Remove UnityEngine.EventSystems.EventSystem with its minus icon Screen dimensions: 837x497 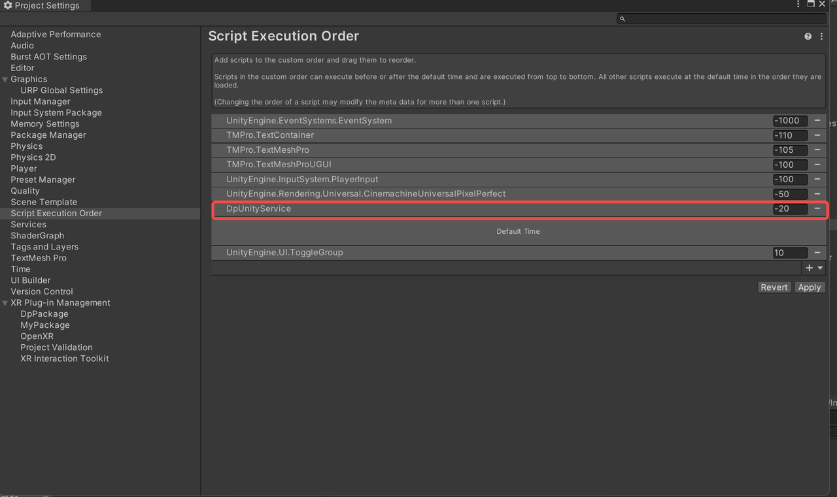[817, 120]
